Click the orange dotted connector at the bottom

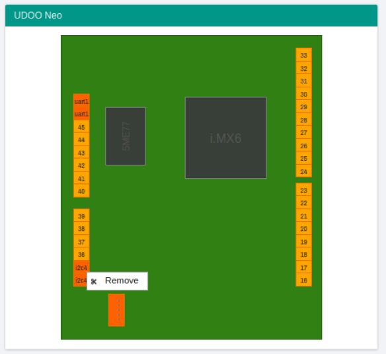pos(117,310)
